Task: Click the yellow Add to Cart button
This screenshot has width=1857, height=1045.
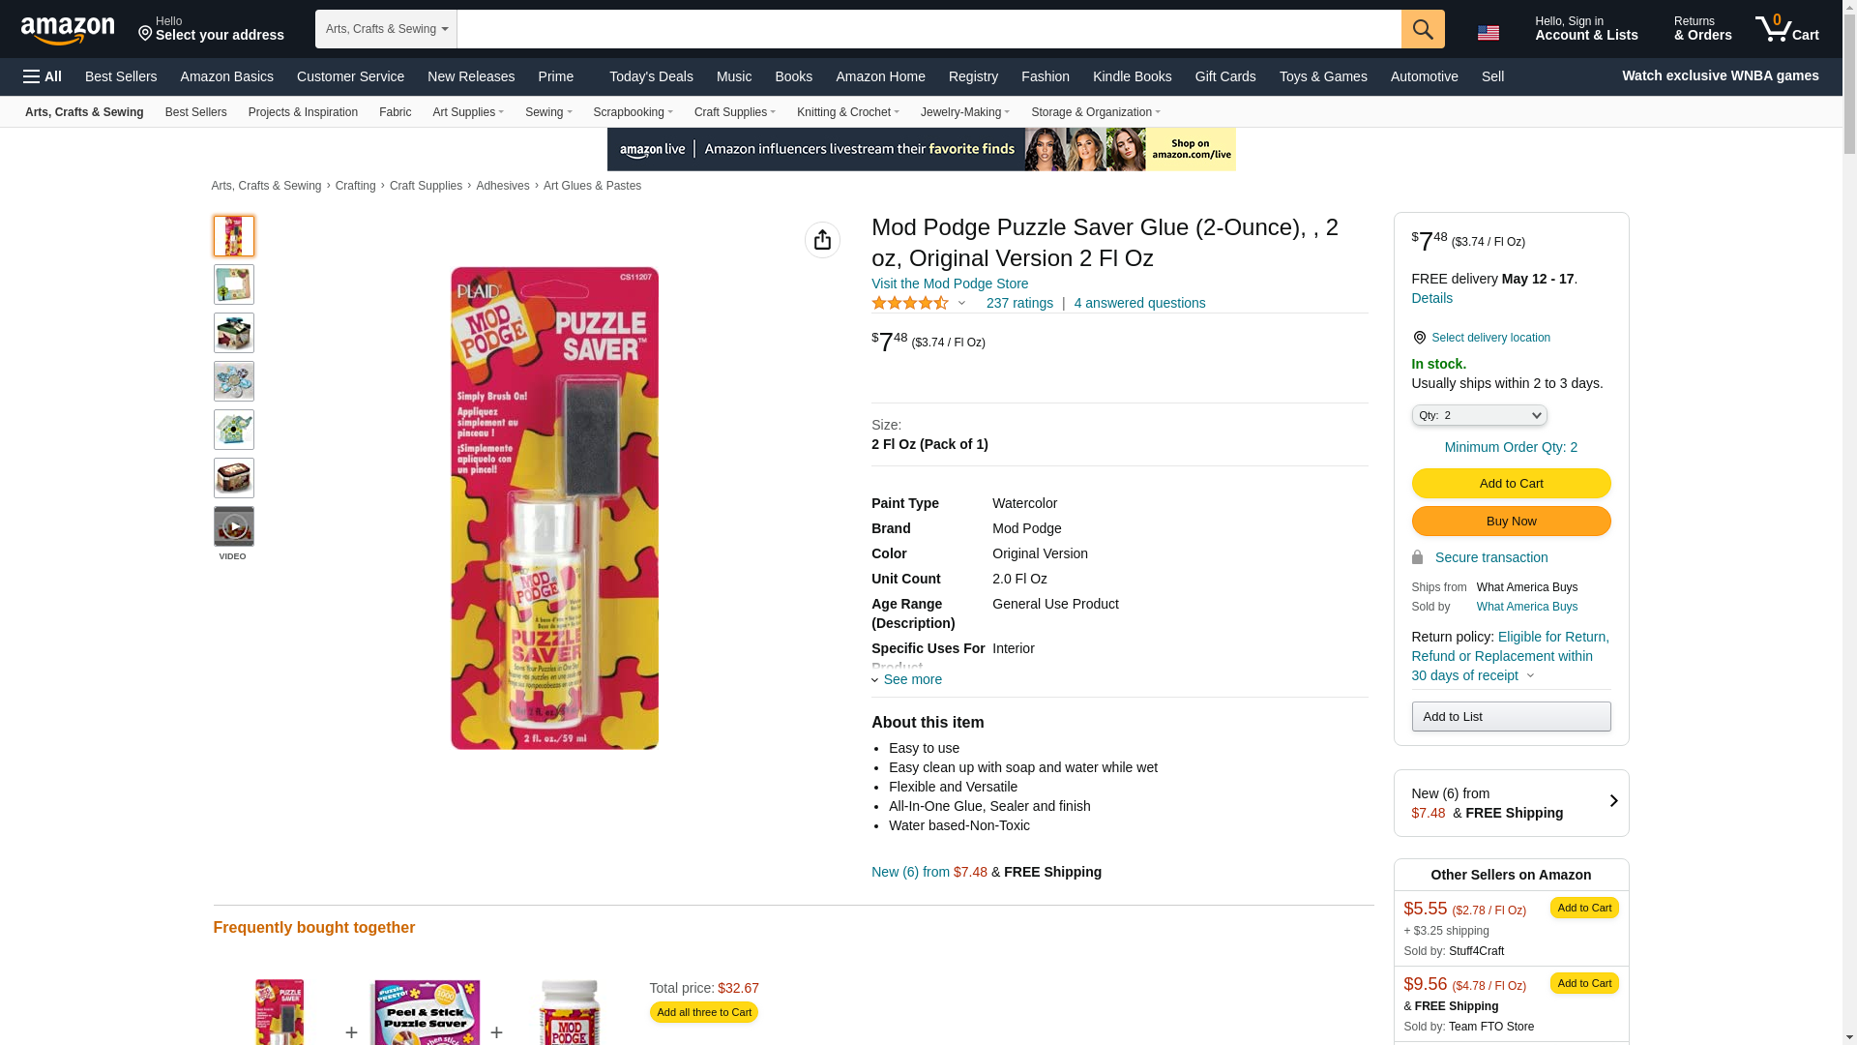Action: pos(1511,484)
